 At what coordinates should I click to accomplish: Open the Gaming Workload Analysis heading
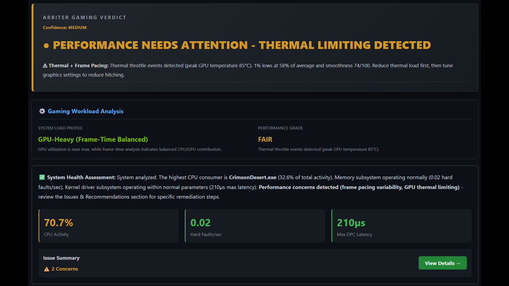click(x=86, y=111)
